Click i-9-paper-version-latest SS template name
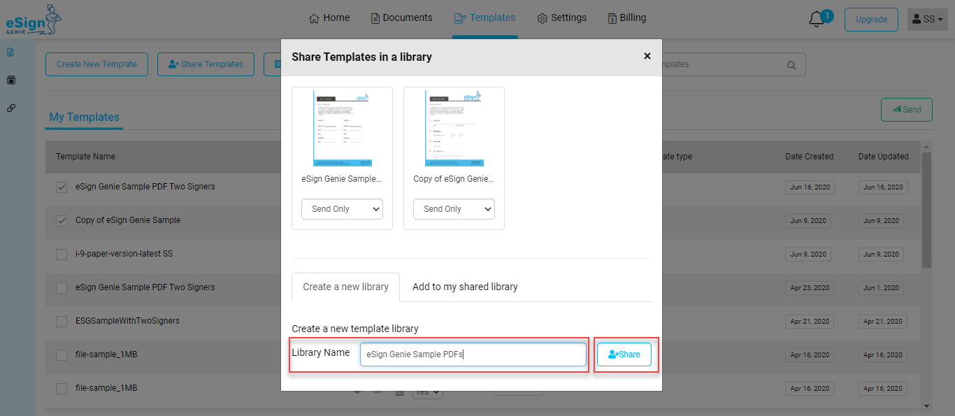 coord(124,254)
